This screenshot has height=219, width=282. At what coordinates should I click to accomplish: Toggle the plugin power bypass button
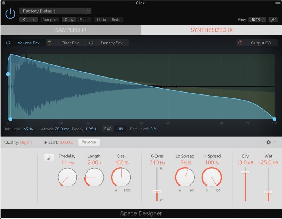pyautogui.click(x=10, y=14)
